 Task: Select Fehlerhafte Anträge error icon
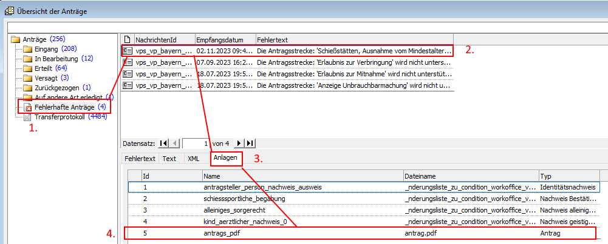[x=27, y=107]
